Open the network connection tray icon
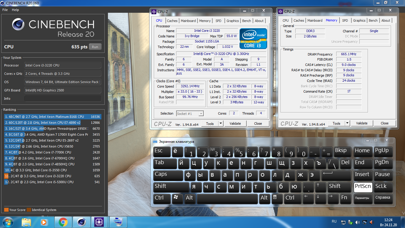This screenshot has height=228, width=405. click(343, 222)
